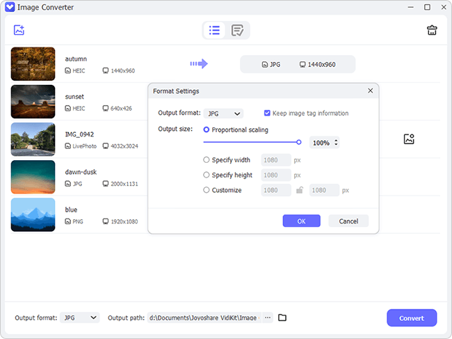Browse output path with ellipsis button
452x339 pixels.
point(268,317)
